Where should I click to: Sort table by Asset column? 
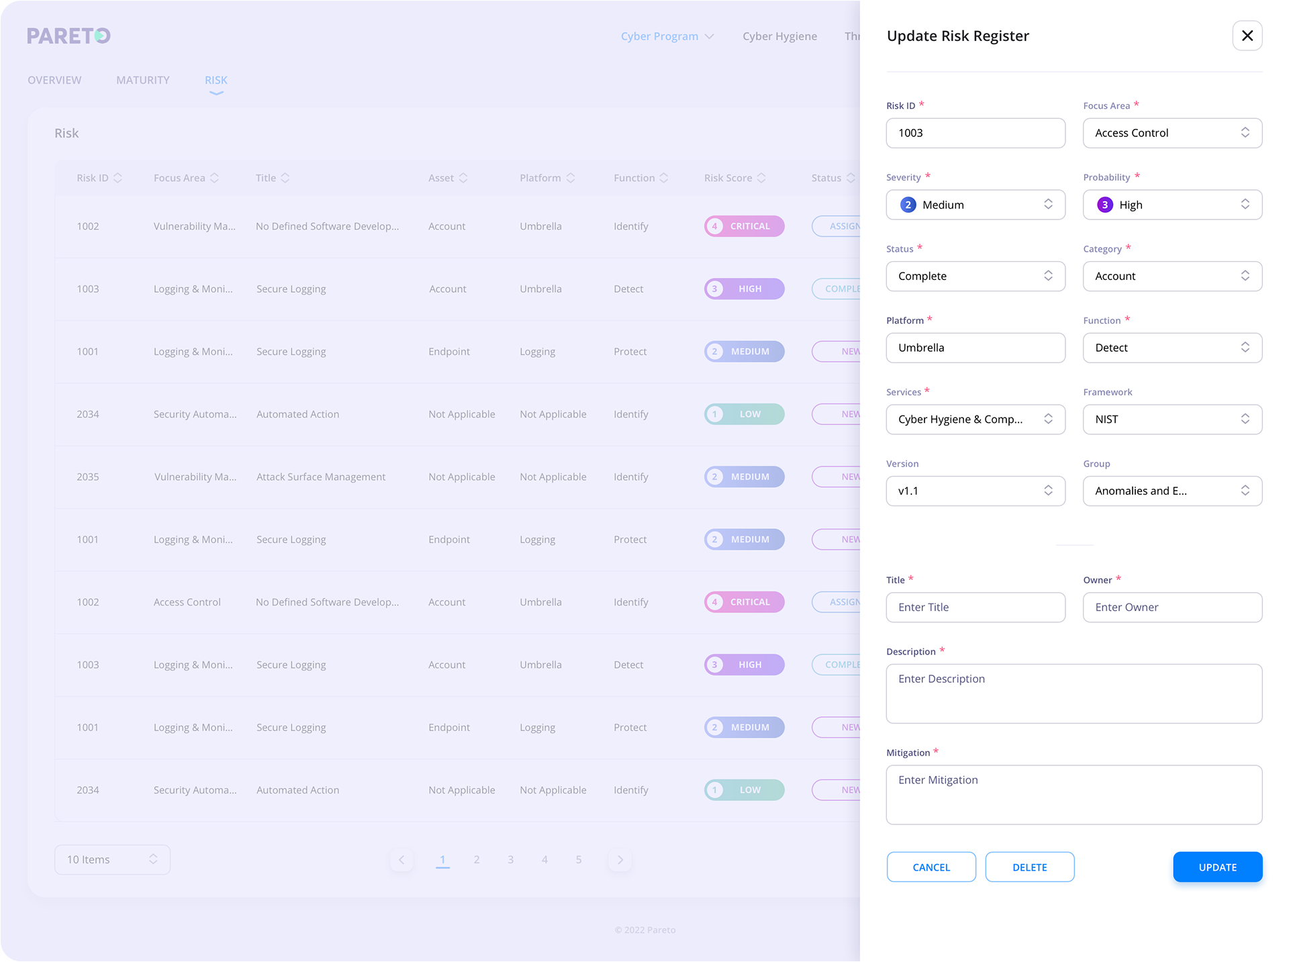click(448, 178)
